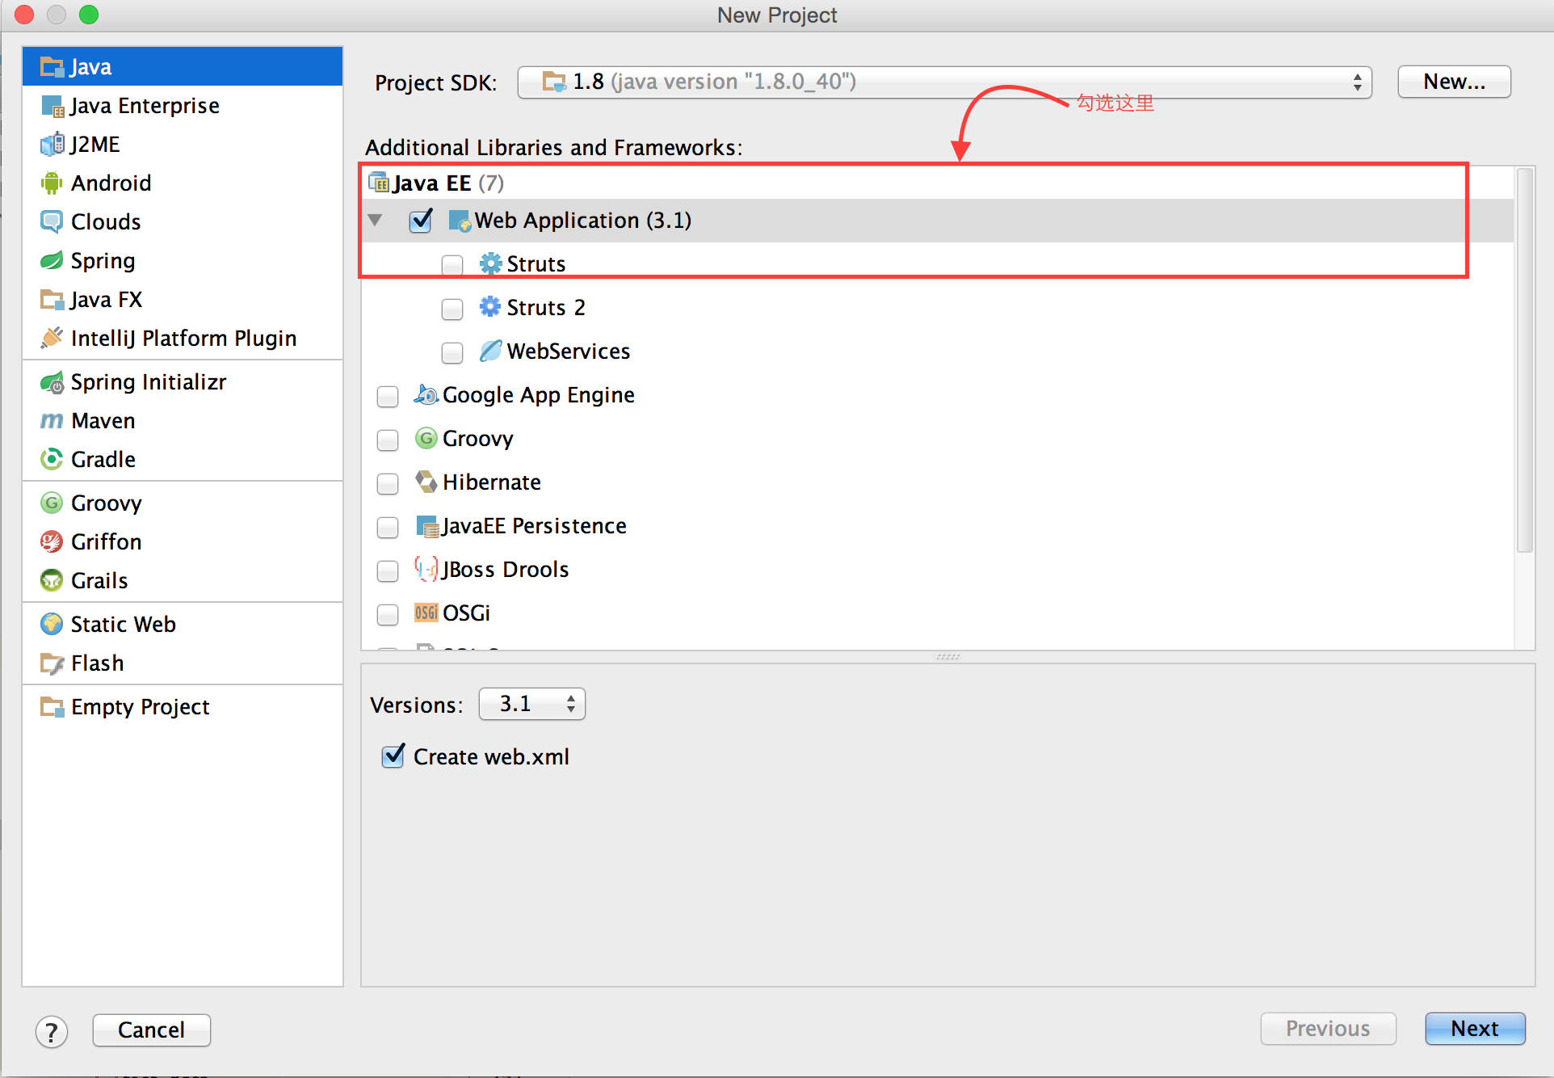Click the Griffon icon
Viewport: 1554px width, 1078px height.
click(x=52, y=542)
